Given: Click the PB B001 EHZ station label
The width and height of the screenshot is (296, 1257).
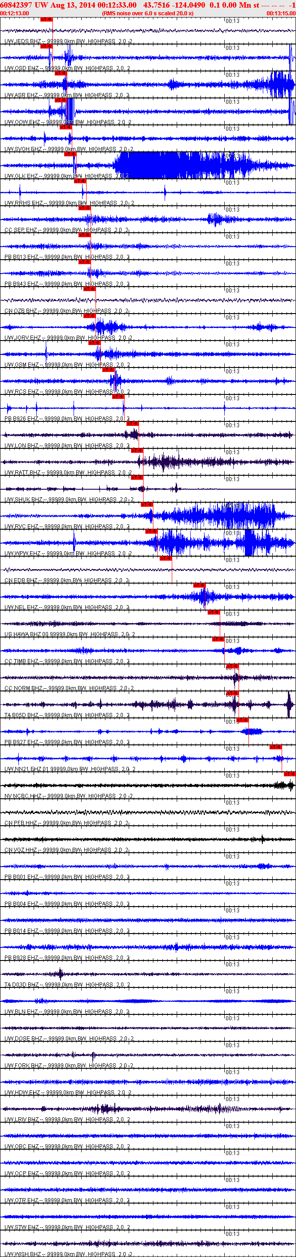Looking at the screenshot, I should pos(67,877).
